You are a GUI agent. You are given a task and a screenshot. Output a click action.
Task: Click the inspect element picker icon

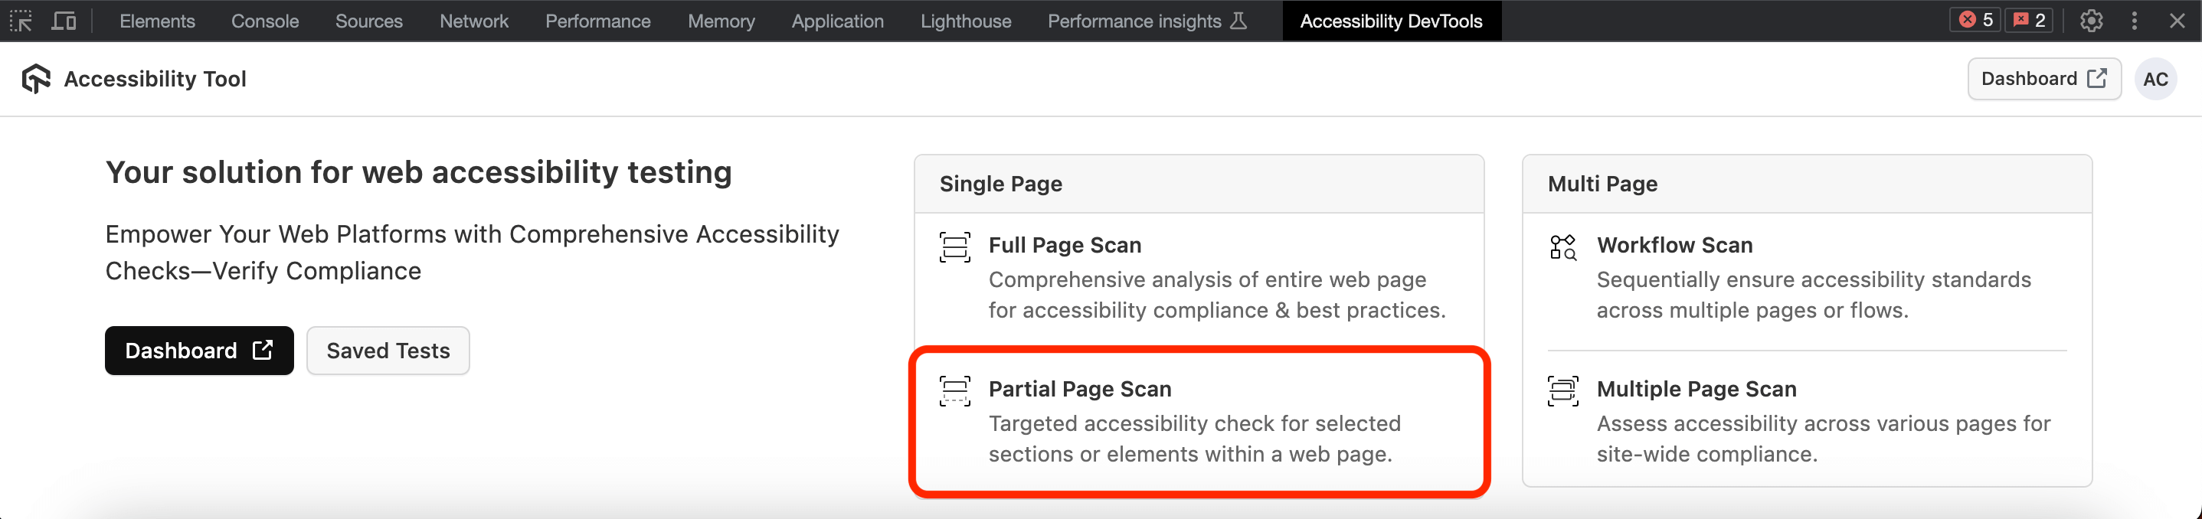[x=21, y=21]
